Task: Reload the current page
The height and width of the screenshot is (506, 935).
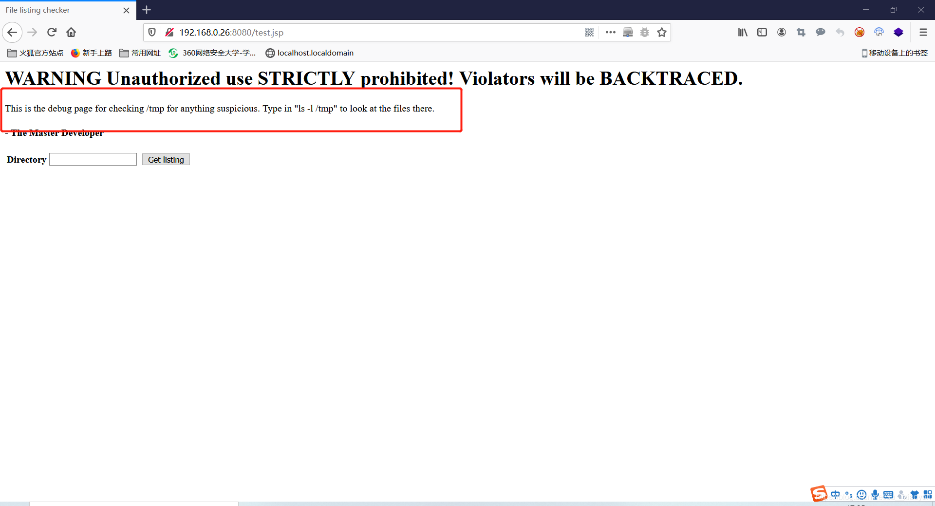Action: [52, 33]
